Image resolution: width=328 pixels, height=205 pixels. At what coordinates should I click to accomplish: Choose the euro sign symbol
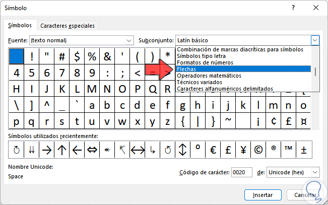coord(213,150)
